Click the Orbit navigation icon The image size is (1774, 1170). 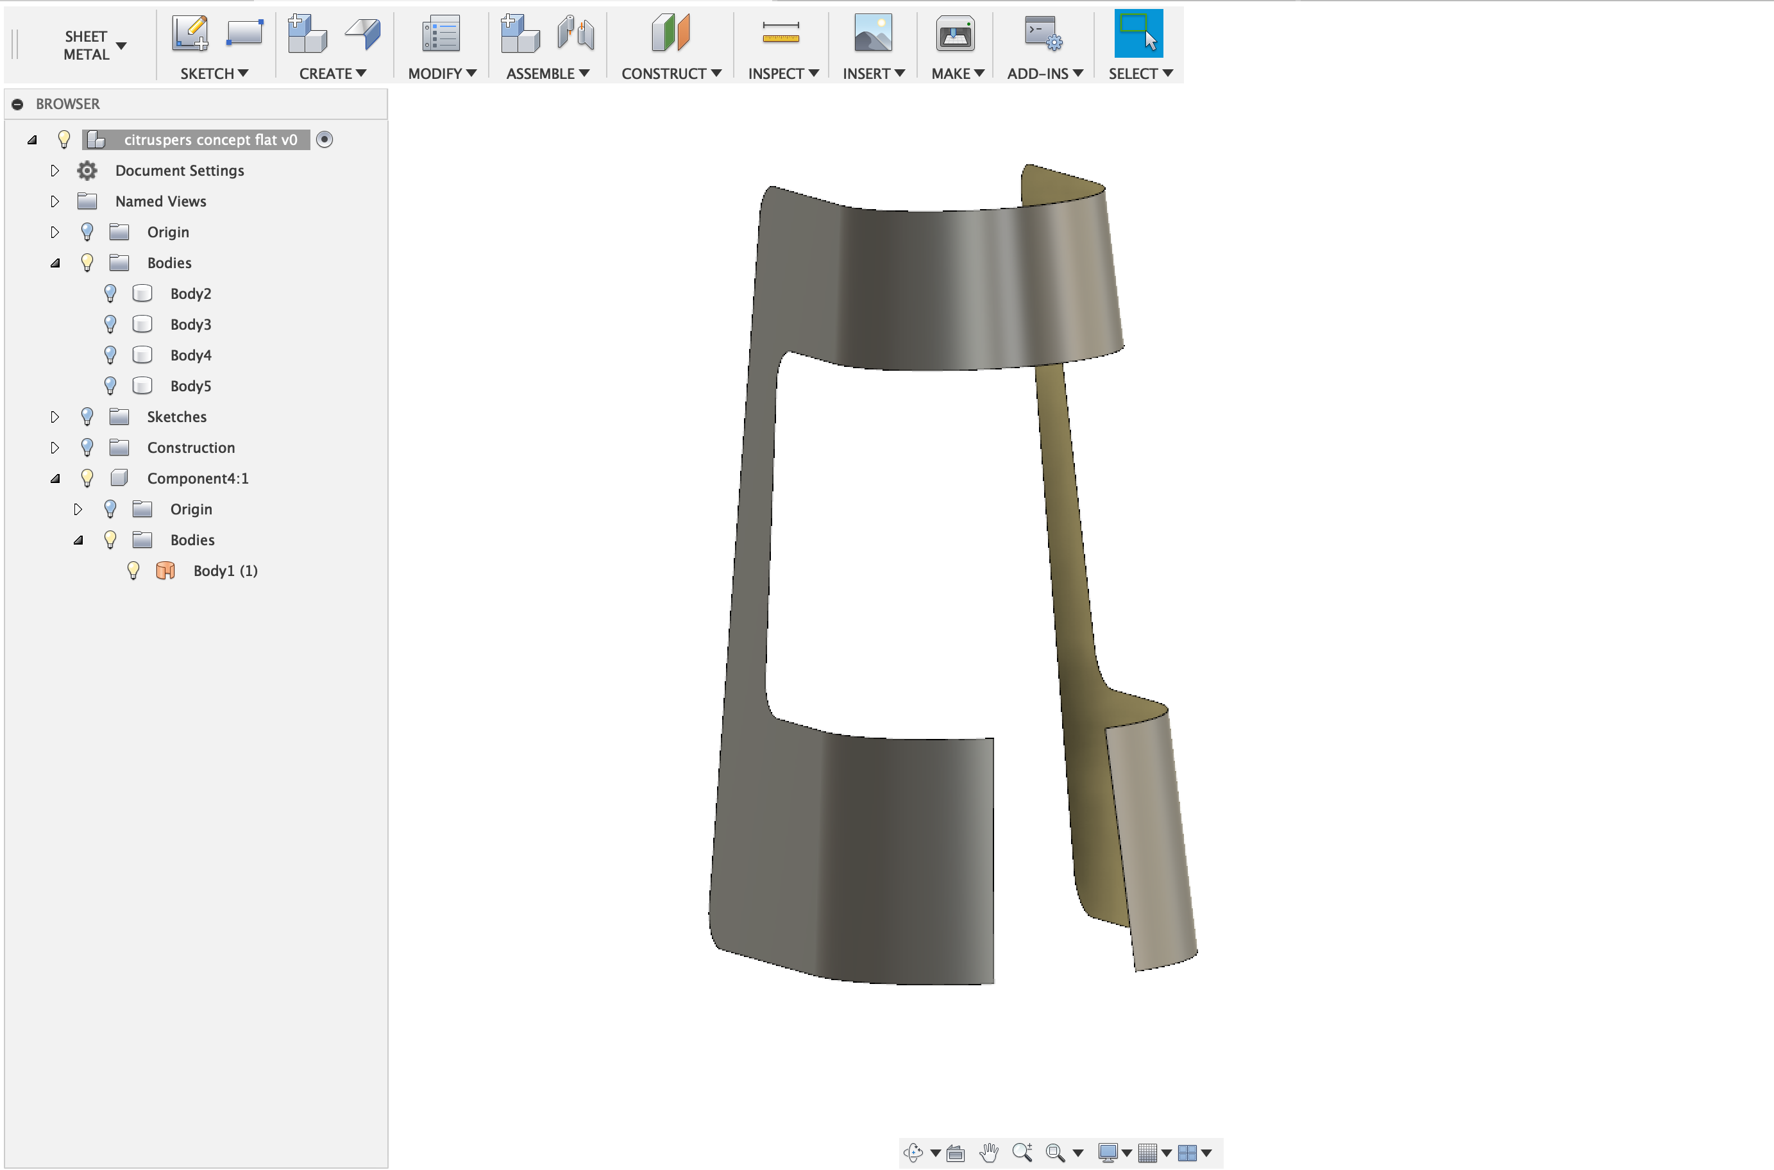913,1153
